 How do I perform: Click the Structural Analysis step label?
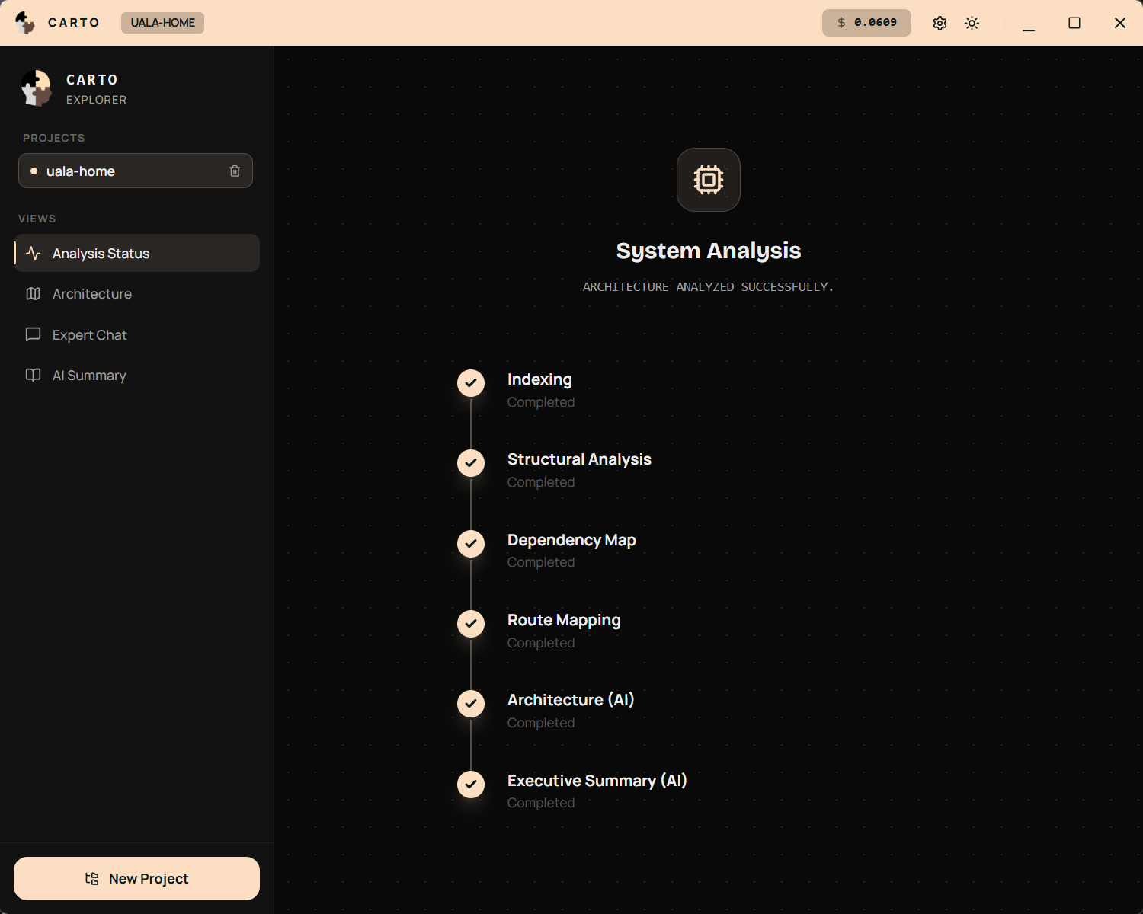point(579,459)
